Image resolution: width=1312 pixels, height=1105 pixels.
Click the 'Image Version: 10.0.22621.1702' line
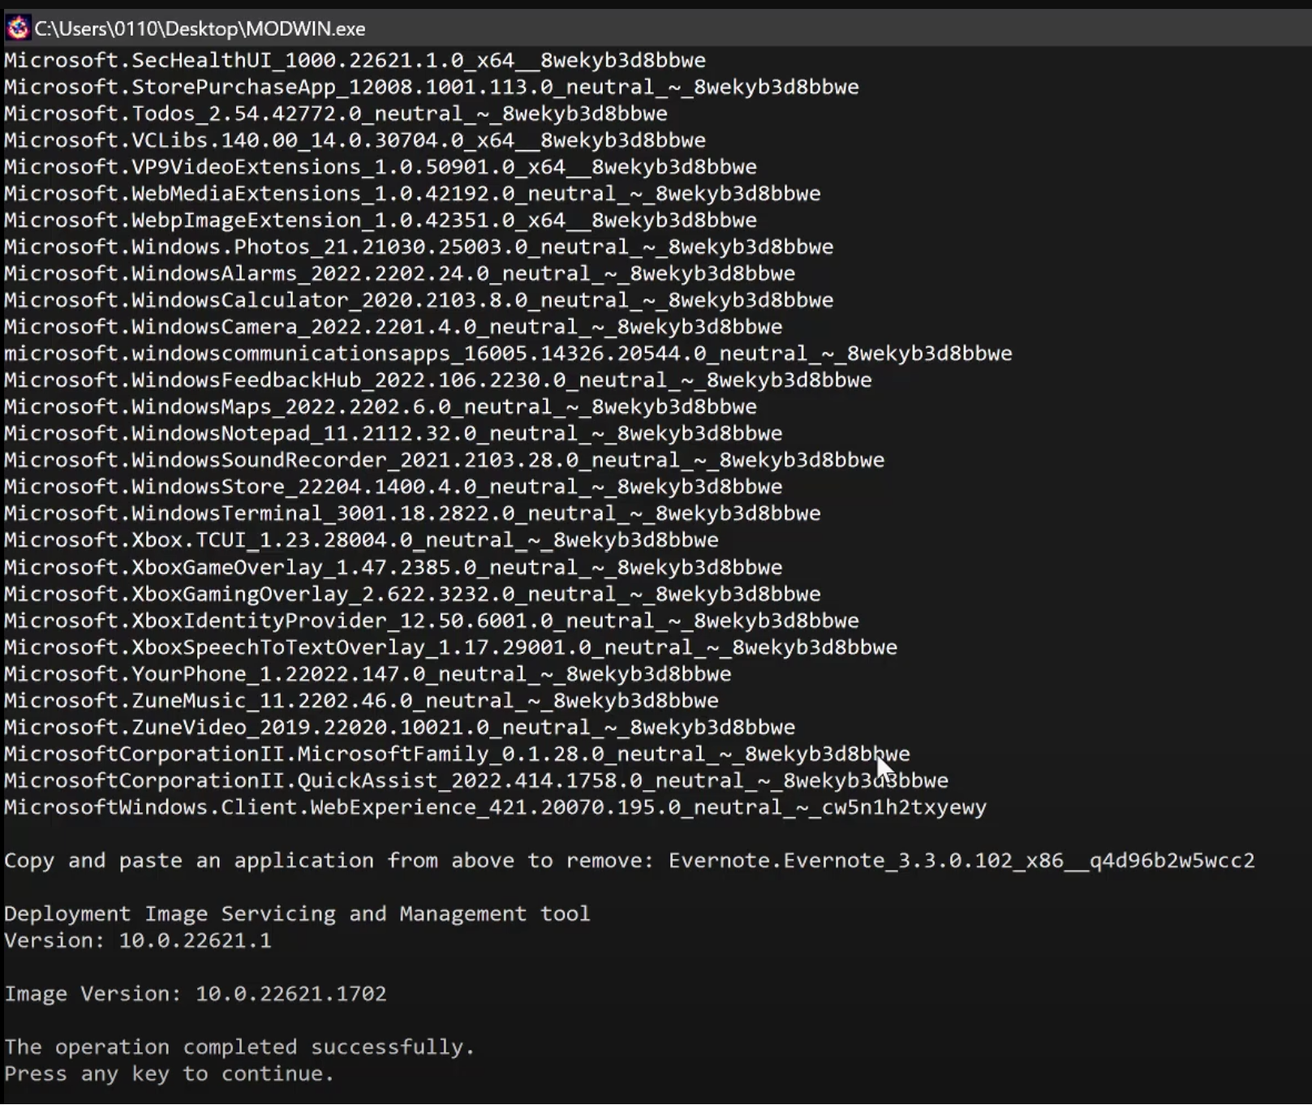pyautogui.click(x=195, y=995)
